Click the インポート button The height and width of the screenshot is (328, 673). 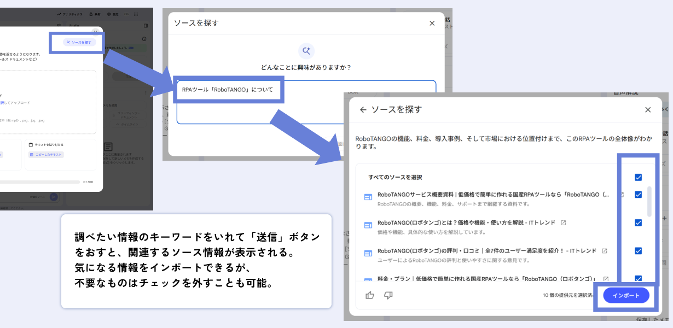click(626, 295)
